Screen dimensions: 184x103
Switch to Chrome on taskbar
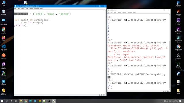[26, 101]
